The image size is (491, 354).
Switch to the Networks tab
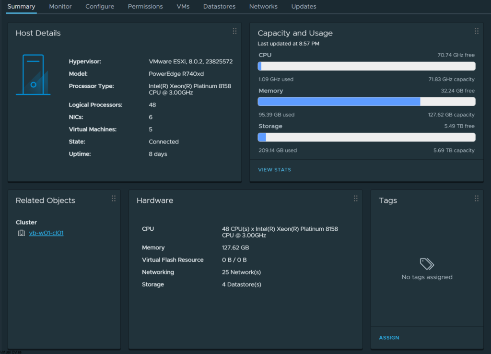(263, 7)
